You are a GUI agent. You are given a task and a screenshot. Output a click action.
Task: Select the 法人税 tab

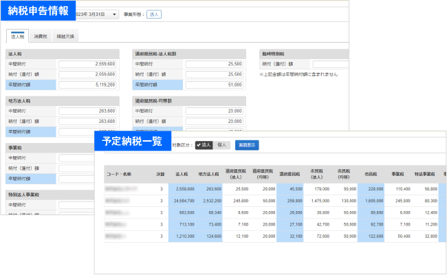[x=17, y=36]
